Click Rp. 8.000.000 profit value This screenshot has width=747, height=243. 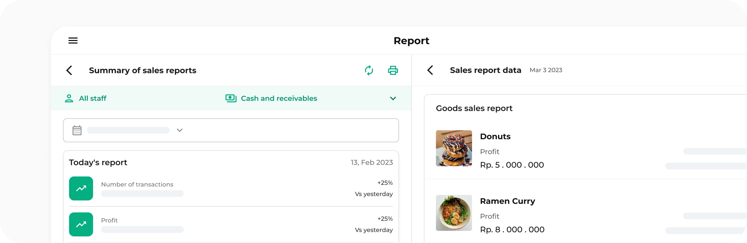pos(512,229)
